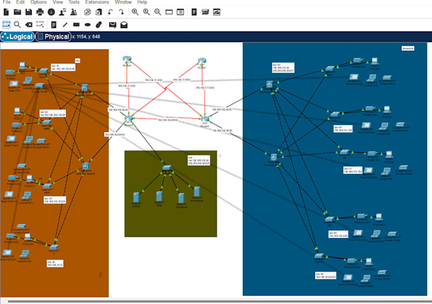Select the Draw Rectangle tool
This screenshot has height=304, width=432.
pos(76,25)
